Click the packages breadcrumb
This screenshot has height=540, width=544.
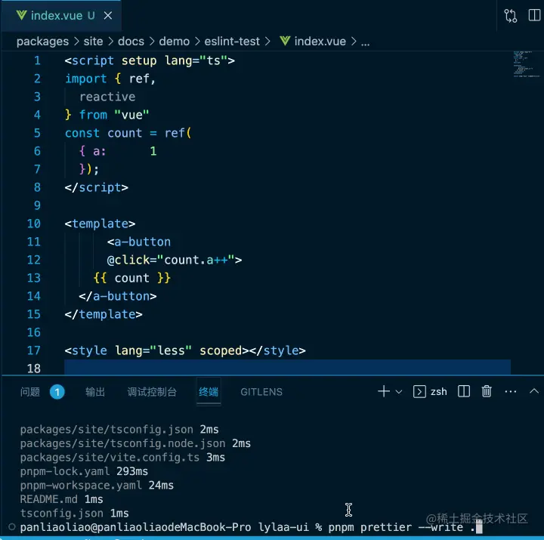(x=42, y=42)
